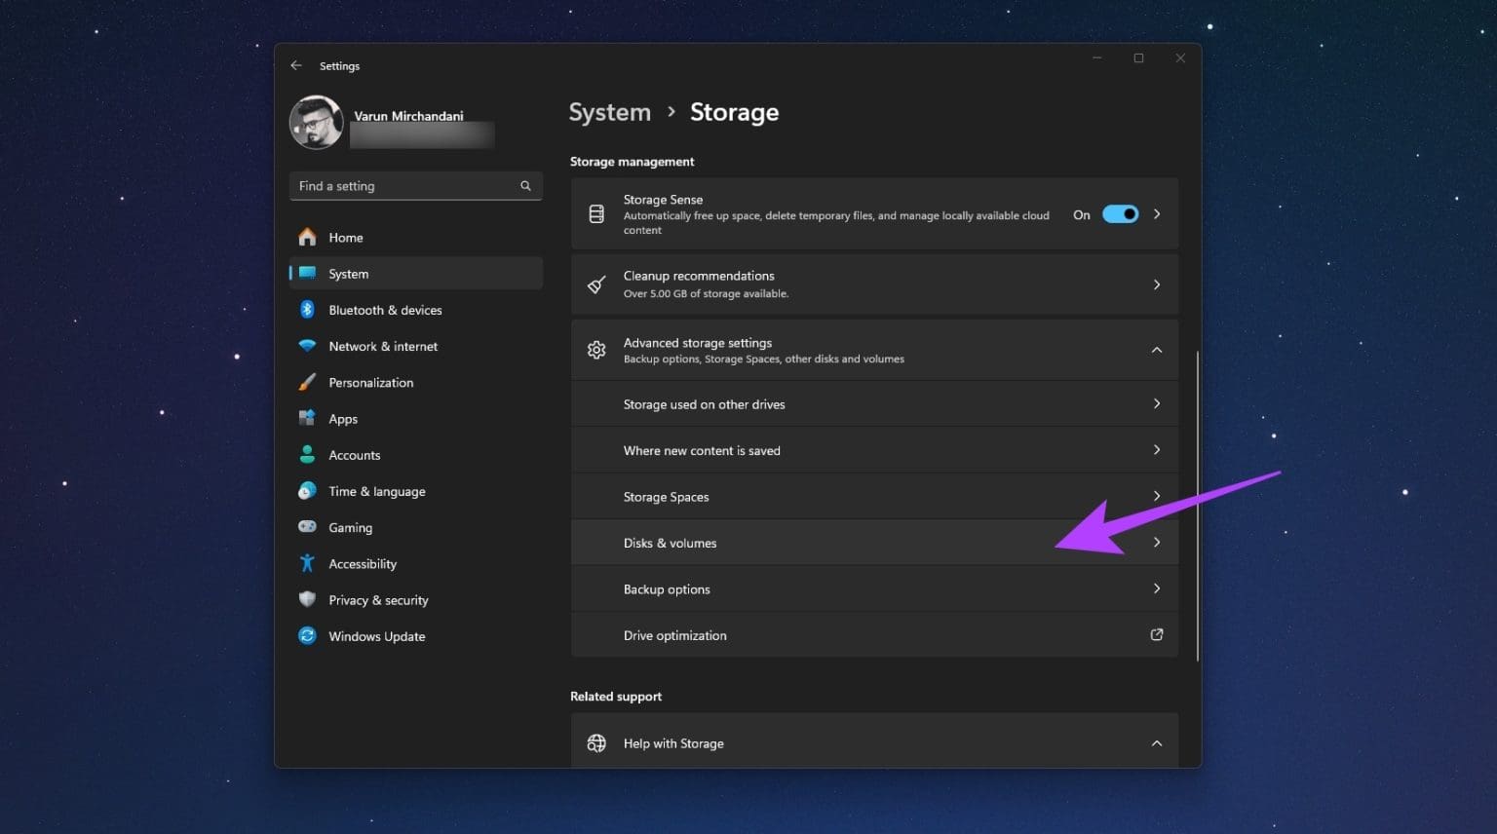1497x834 pixels.
Task: Collapse the Help with Storage section
Action: (1156, 742)
